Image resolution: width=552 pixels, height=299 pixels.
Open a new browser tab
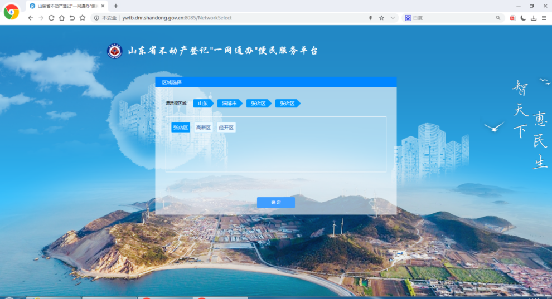pyautogui.click(x=116, y=6)
